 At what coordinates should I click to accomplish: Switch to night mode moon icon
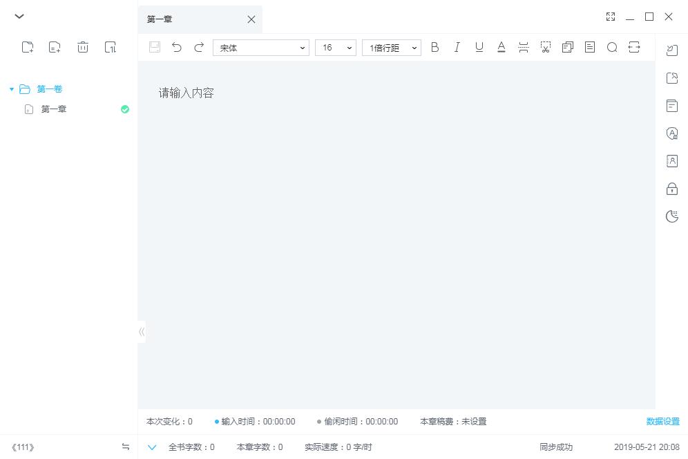pyautogui.click(x=671, y=216)
